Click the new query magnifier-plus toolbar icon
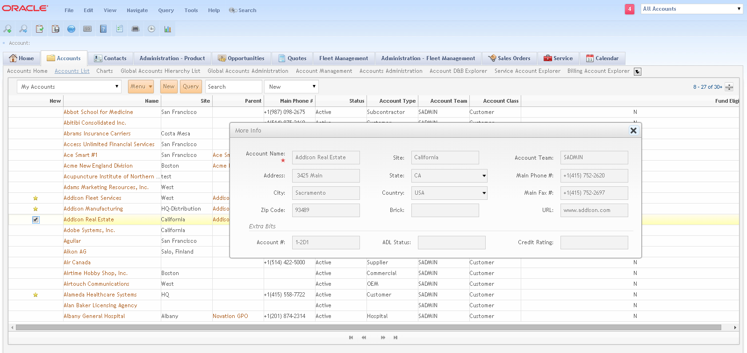The image size is (747, 353). pos(7,29)
